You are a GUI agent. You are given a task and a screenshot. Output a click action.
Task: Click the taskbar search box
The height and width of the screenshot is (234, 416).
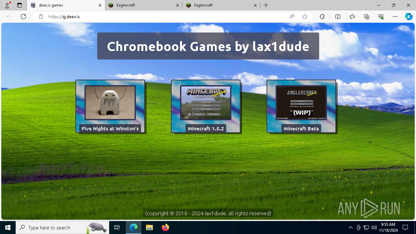[x=62, y=227]
